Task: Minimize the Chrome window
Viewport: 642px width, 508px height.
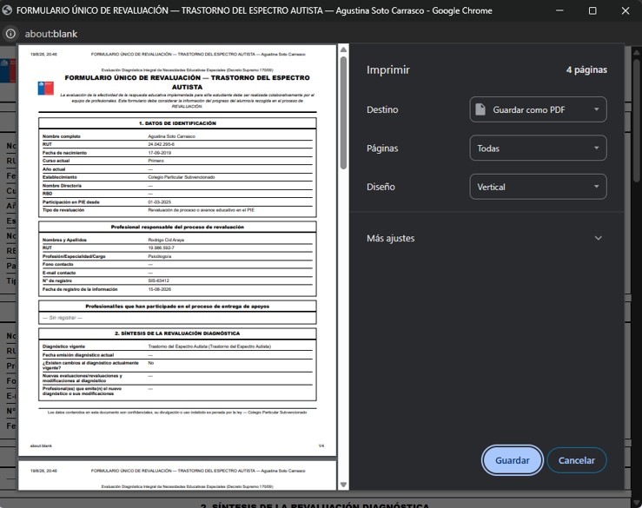Action: (x=559, y=10)
